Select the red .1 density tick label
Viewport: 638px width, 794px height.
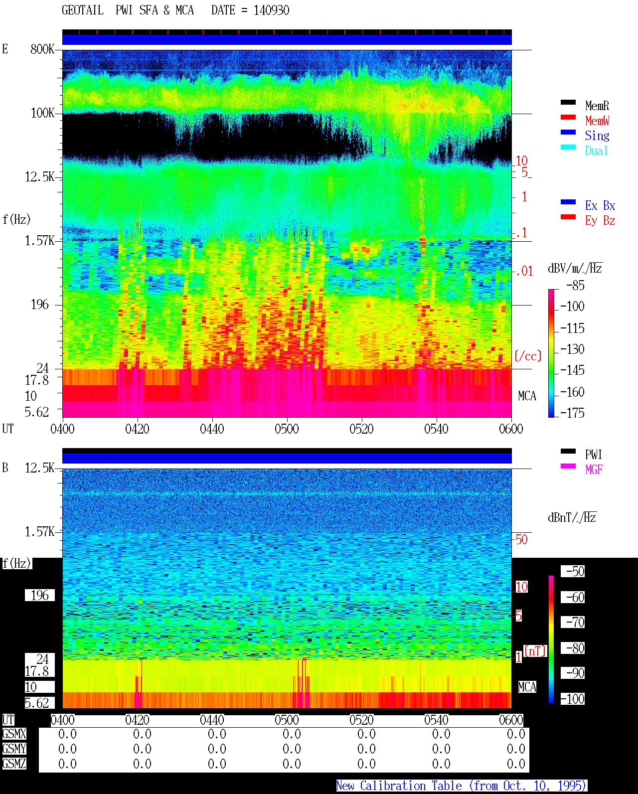pyautogui.click(x=521, y=233)
